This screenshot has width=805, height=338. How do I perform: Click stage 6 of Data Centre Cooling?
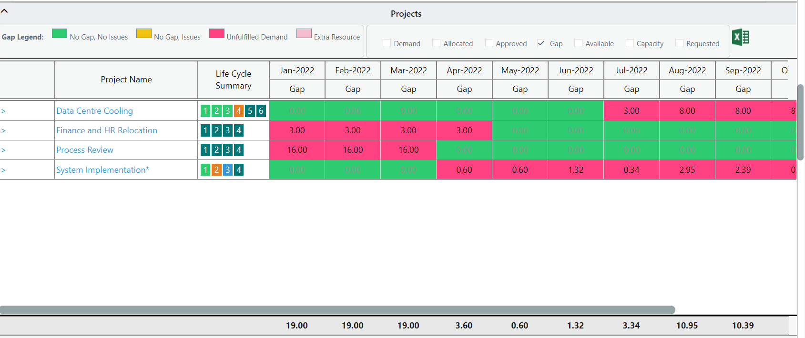[261, 111]
